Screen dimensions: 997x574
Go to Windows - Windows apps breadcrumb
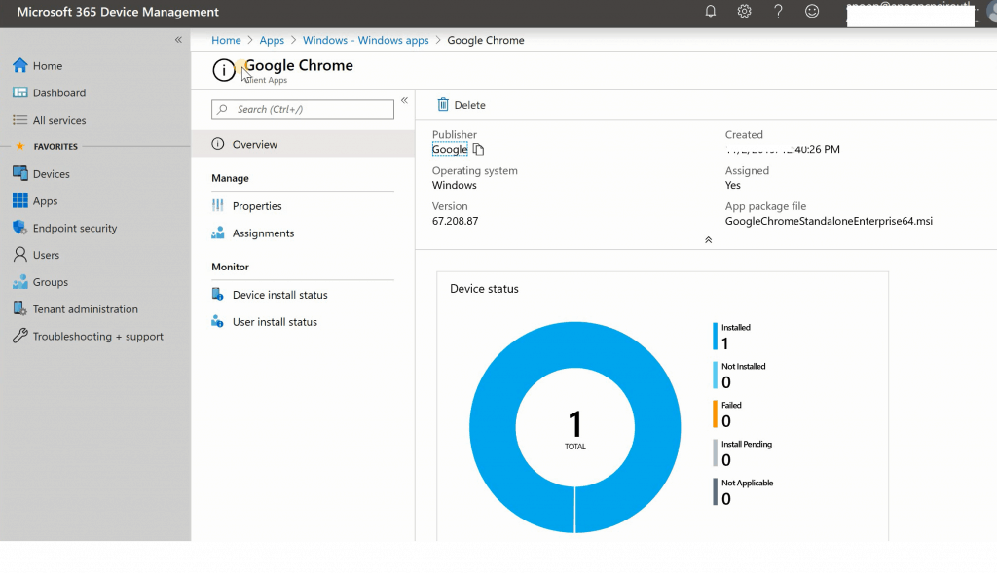[x=366, y=40]
